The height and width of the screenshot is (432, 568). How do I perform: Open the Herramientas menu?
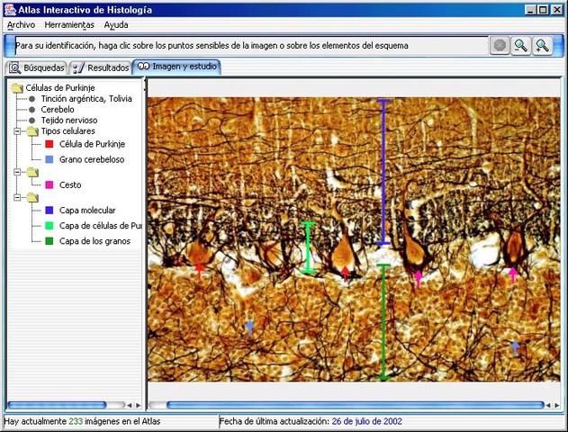(x=69, y=25)
